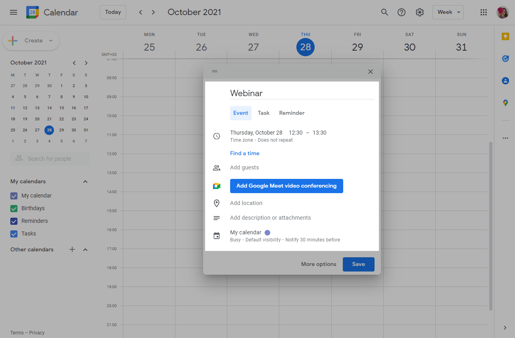Image resolution: width=515 pixels, height=338 pixels.
Task: Uncheck the Birthdays calendar checkbox
Action: (14, 208)
